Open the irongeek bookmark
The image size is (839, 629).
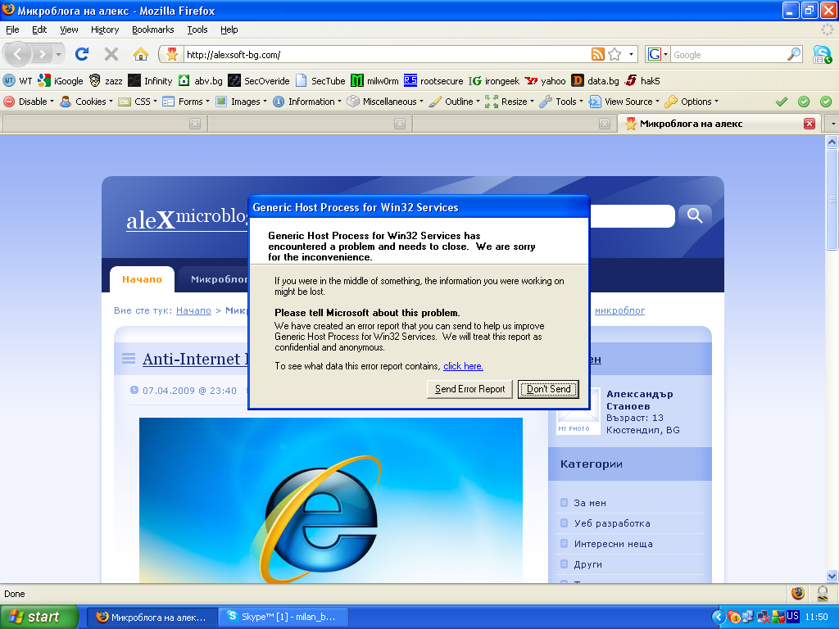tap(494, 81)
